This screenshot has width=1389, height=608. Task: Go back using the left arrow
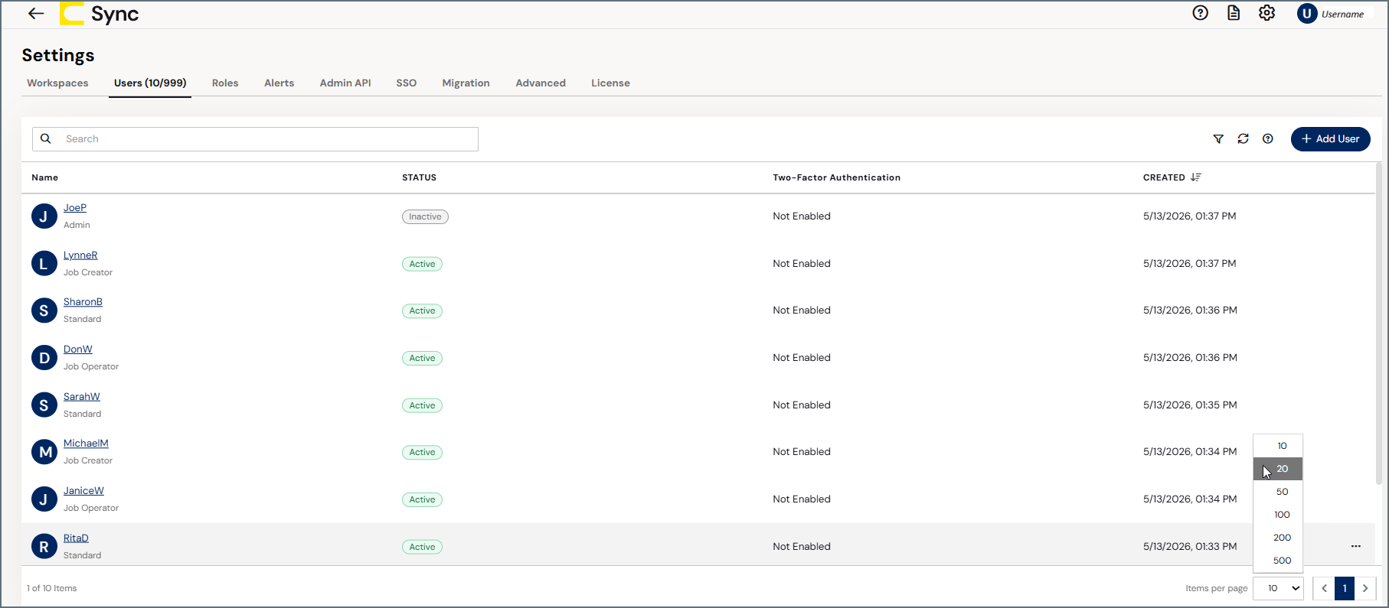tap(36, 14)
